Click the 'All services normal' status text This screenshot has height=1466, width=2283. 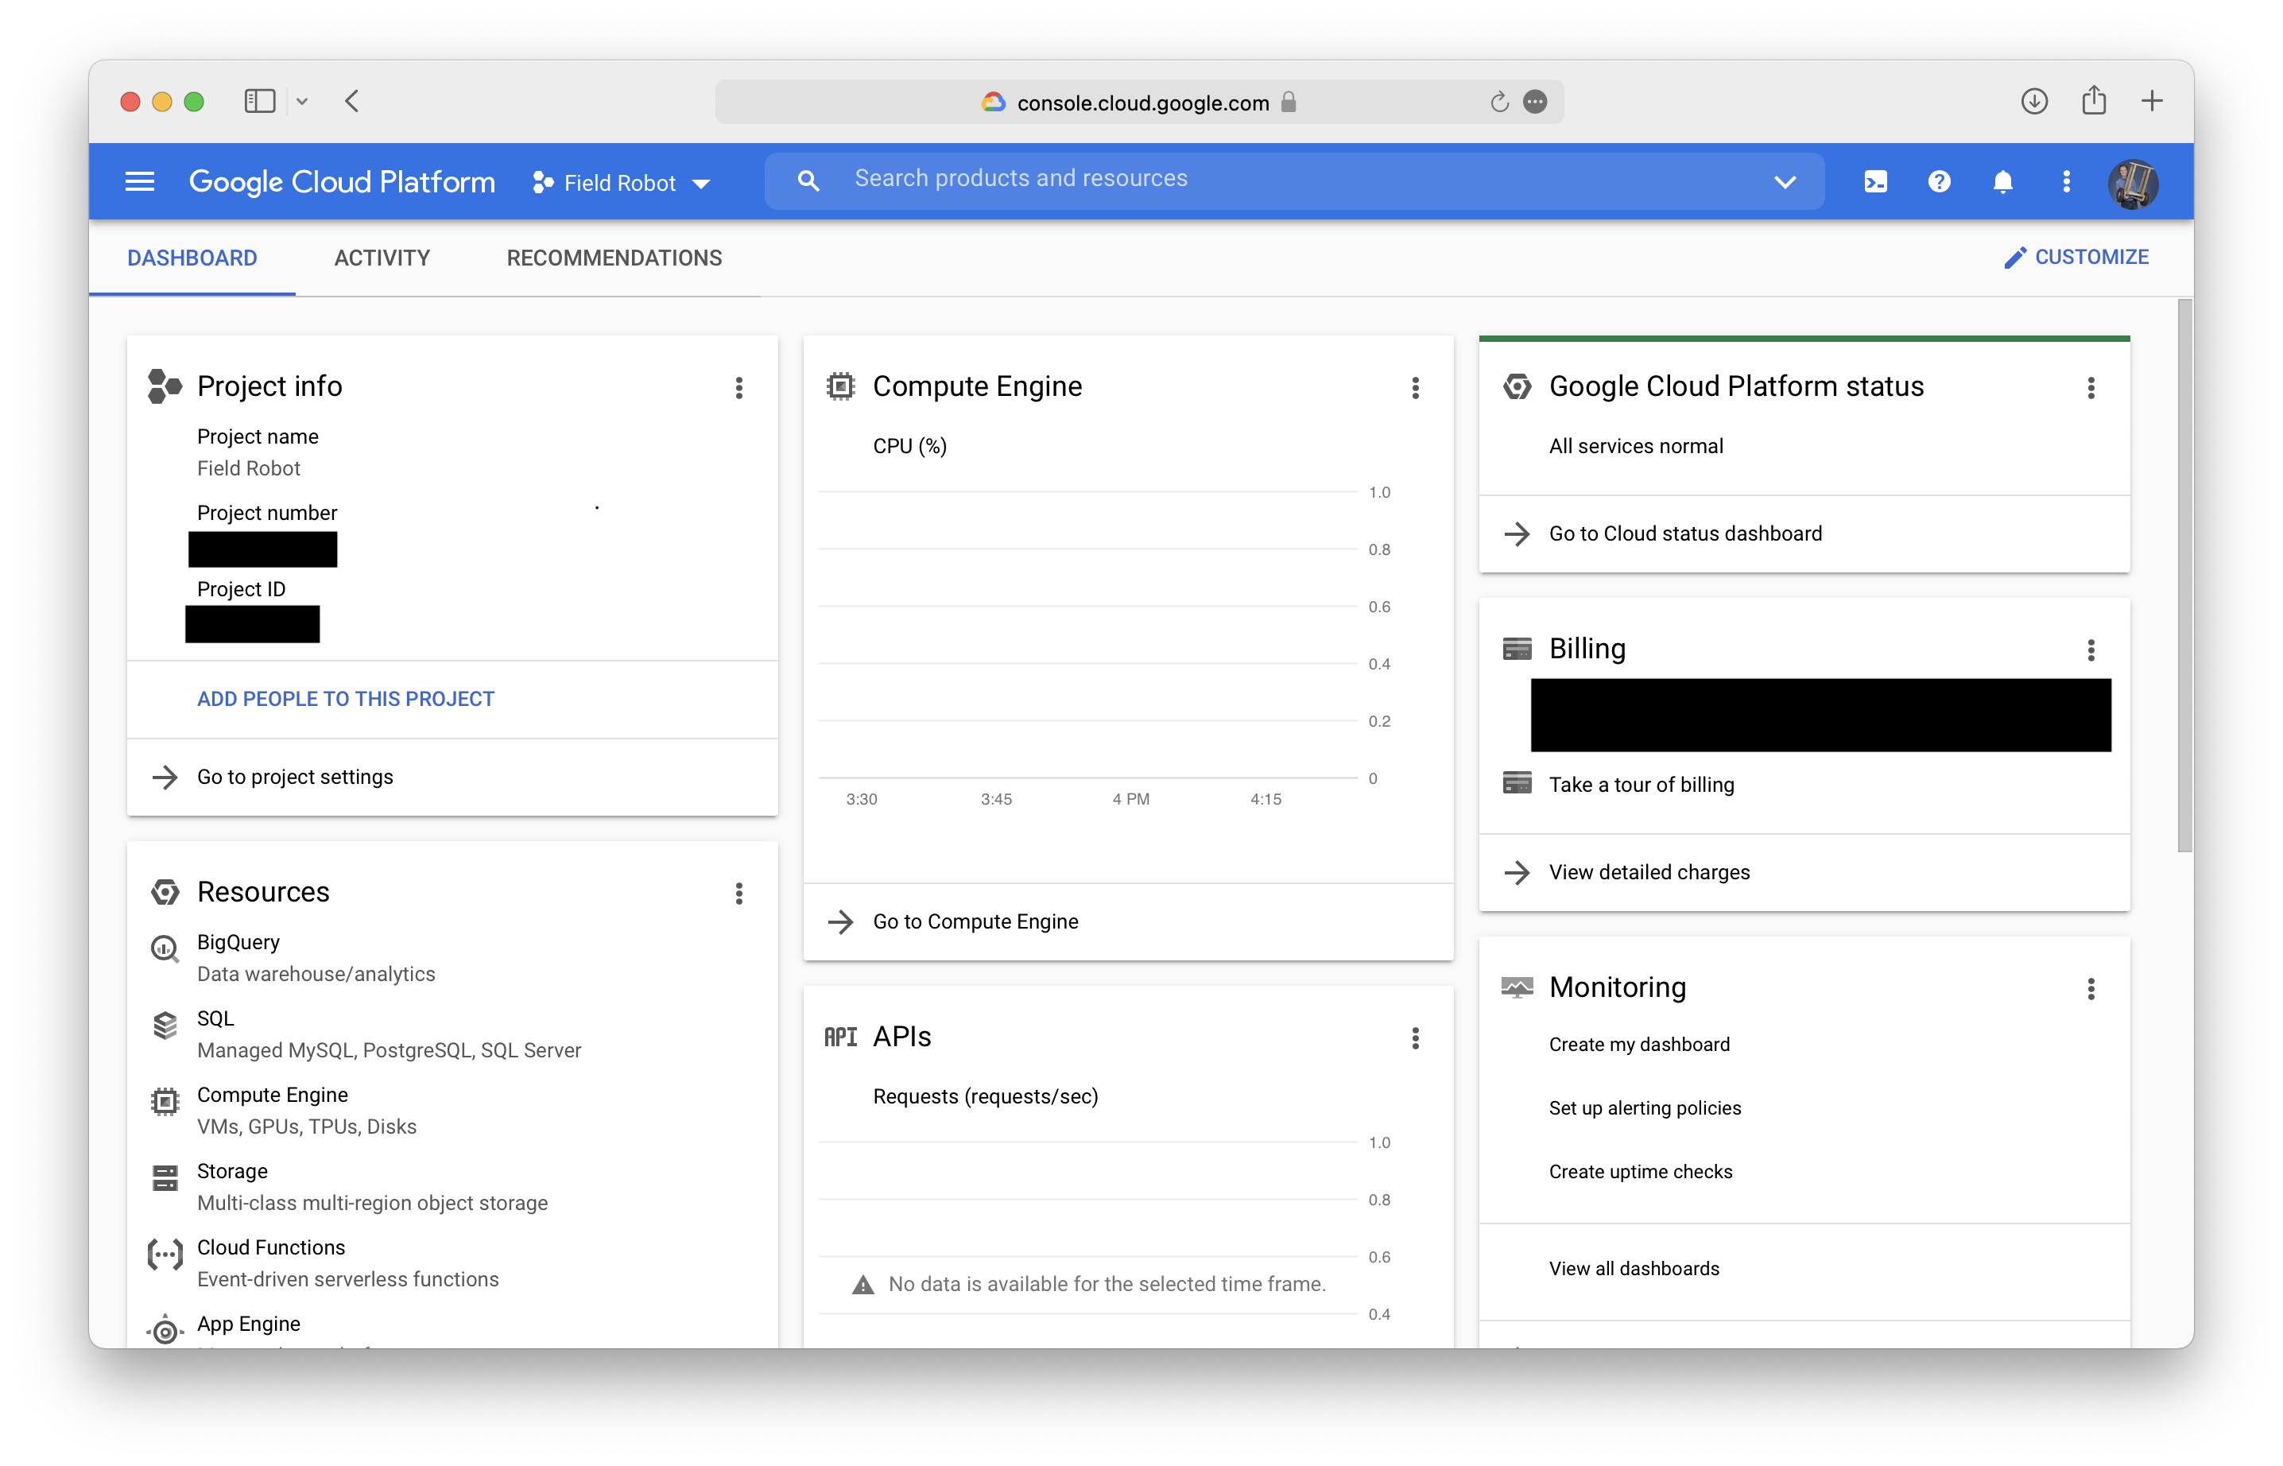tap(1636, 447)
